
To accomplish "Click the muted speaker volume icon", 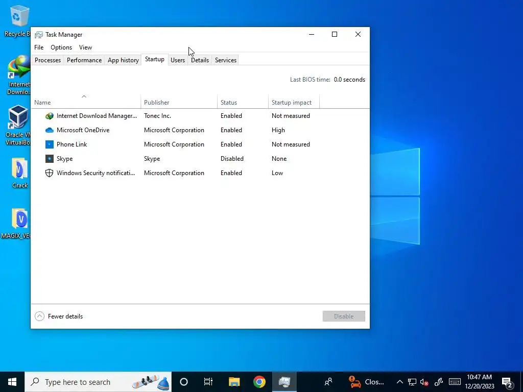I will (x=424, y=382).
